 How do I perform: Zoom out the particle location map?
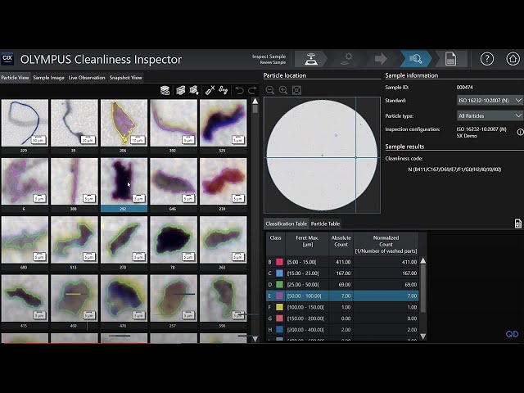point(270,90)
